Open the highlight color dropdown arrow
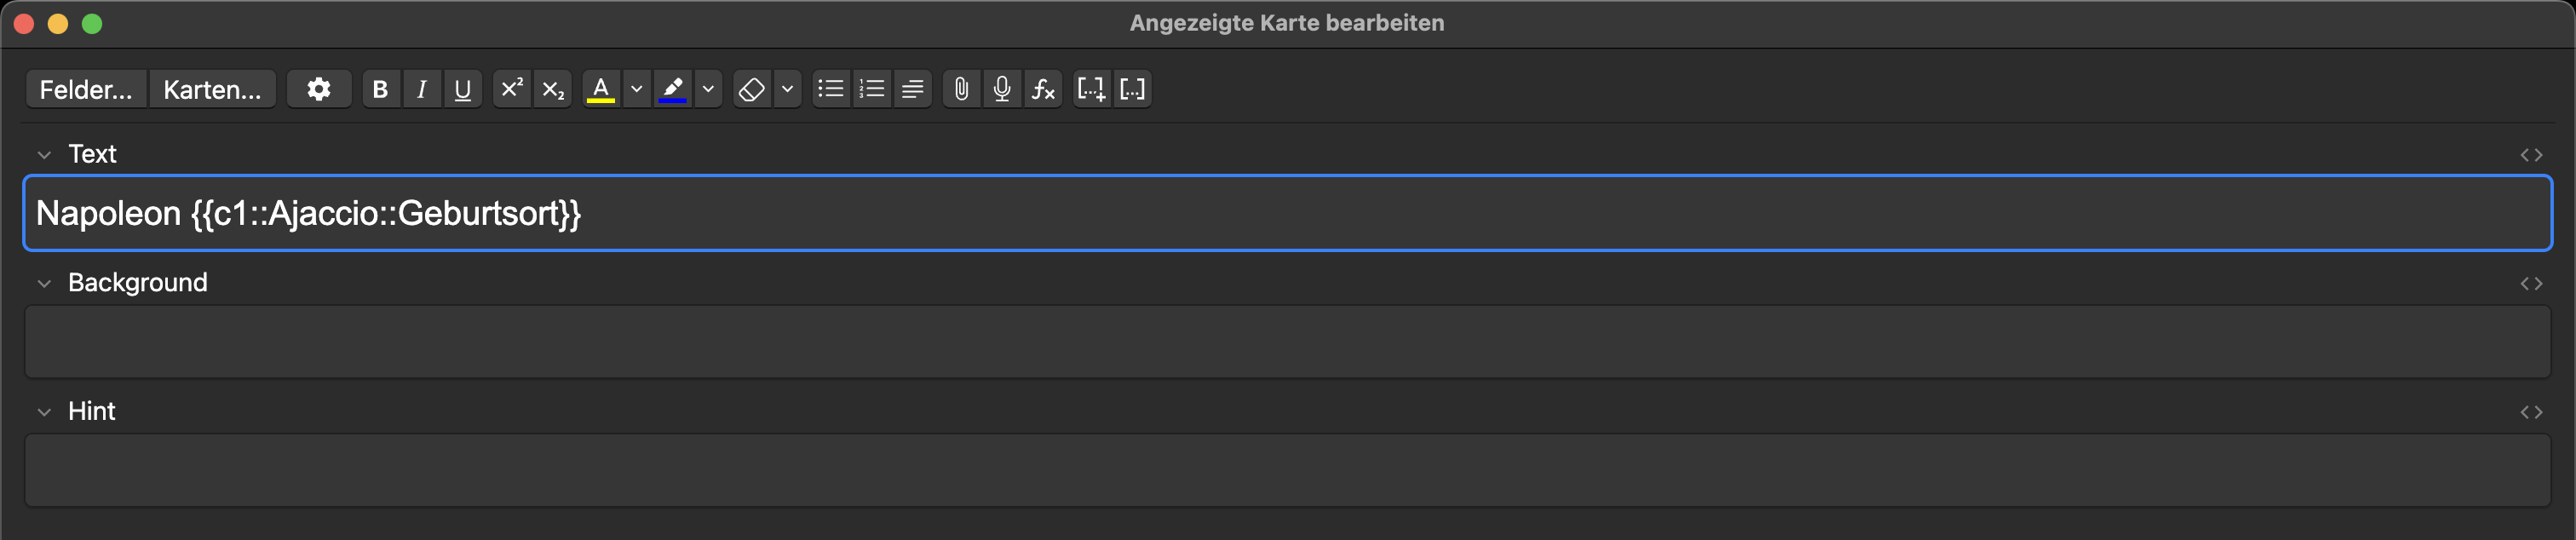 coord(708,89)
